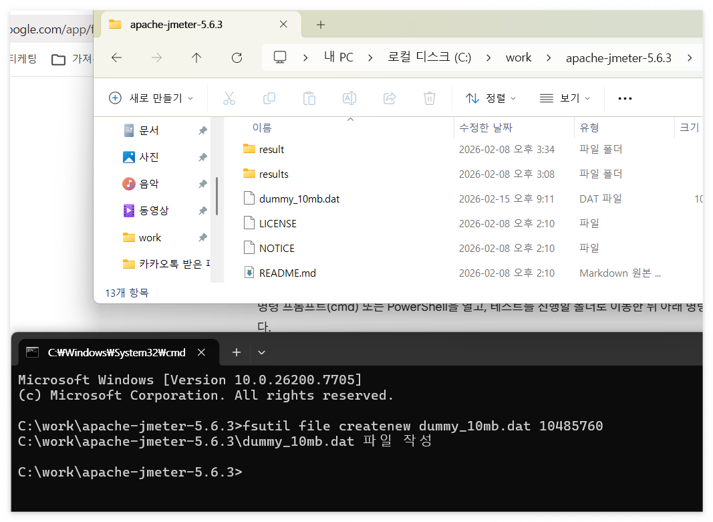
Task: Refresh the apache-jmeter-5.6.3 folder view
Action: coord(237,57)
